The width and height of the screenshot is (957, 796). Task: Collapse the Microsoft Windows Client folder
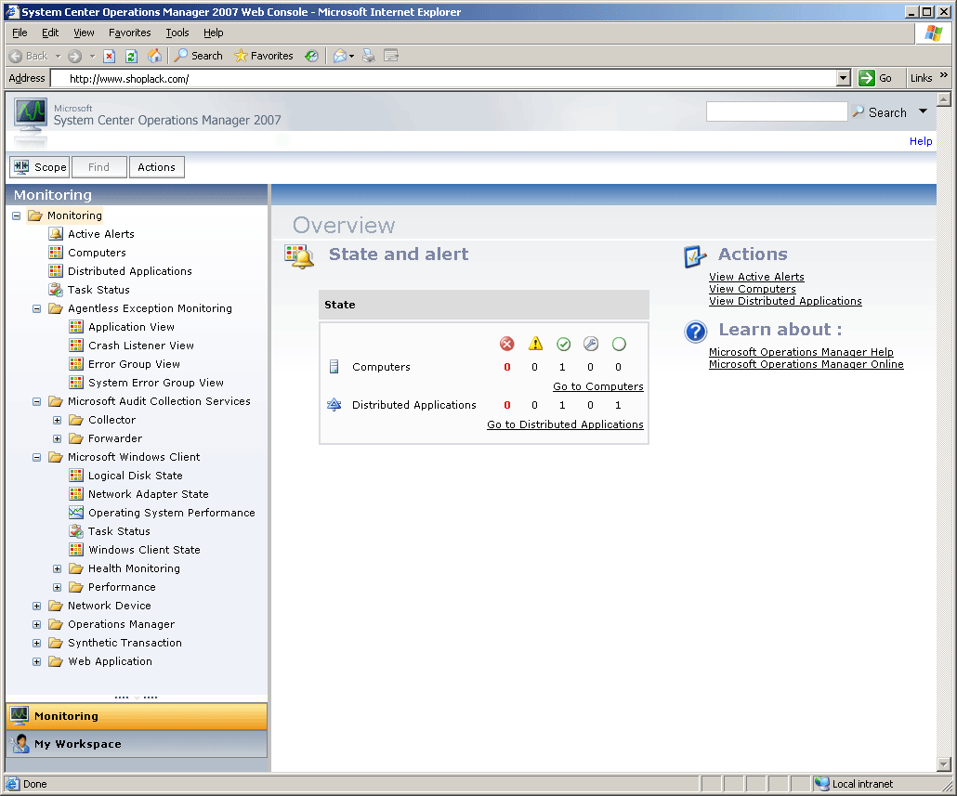(x=36, y=458)
